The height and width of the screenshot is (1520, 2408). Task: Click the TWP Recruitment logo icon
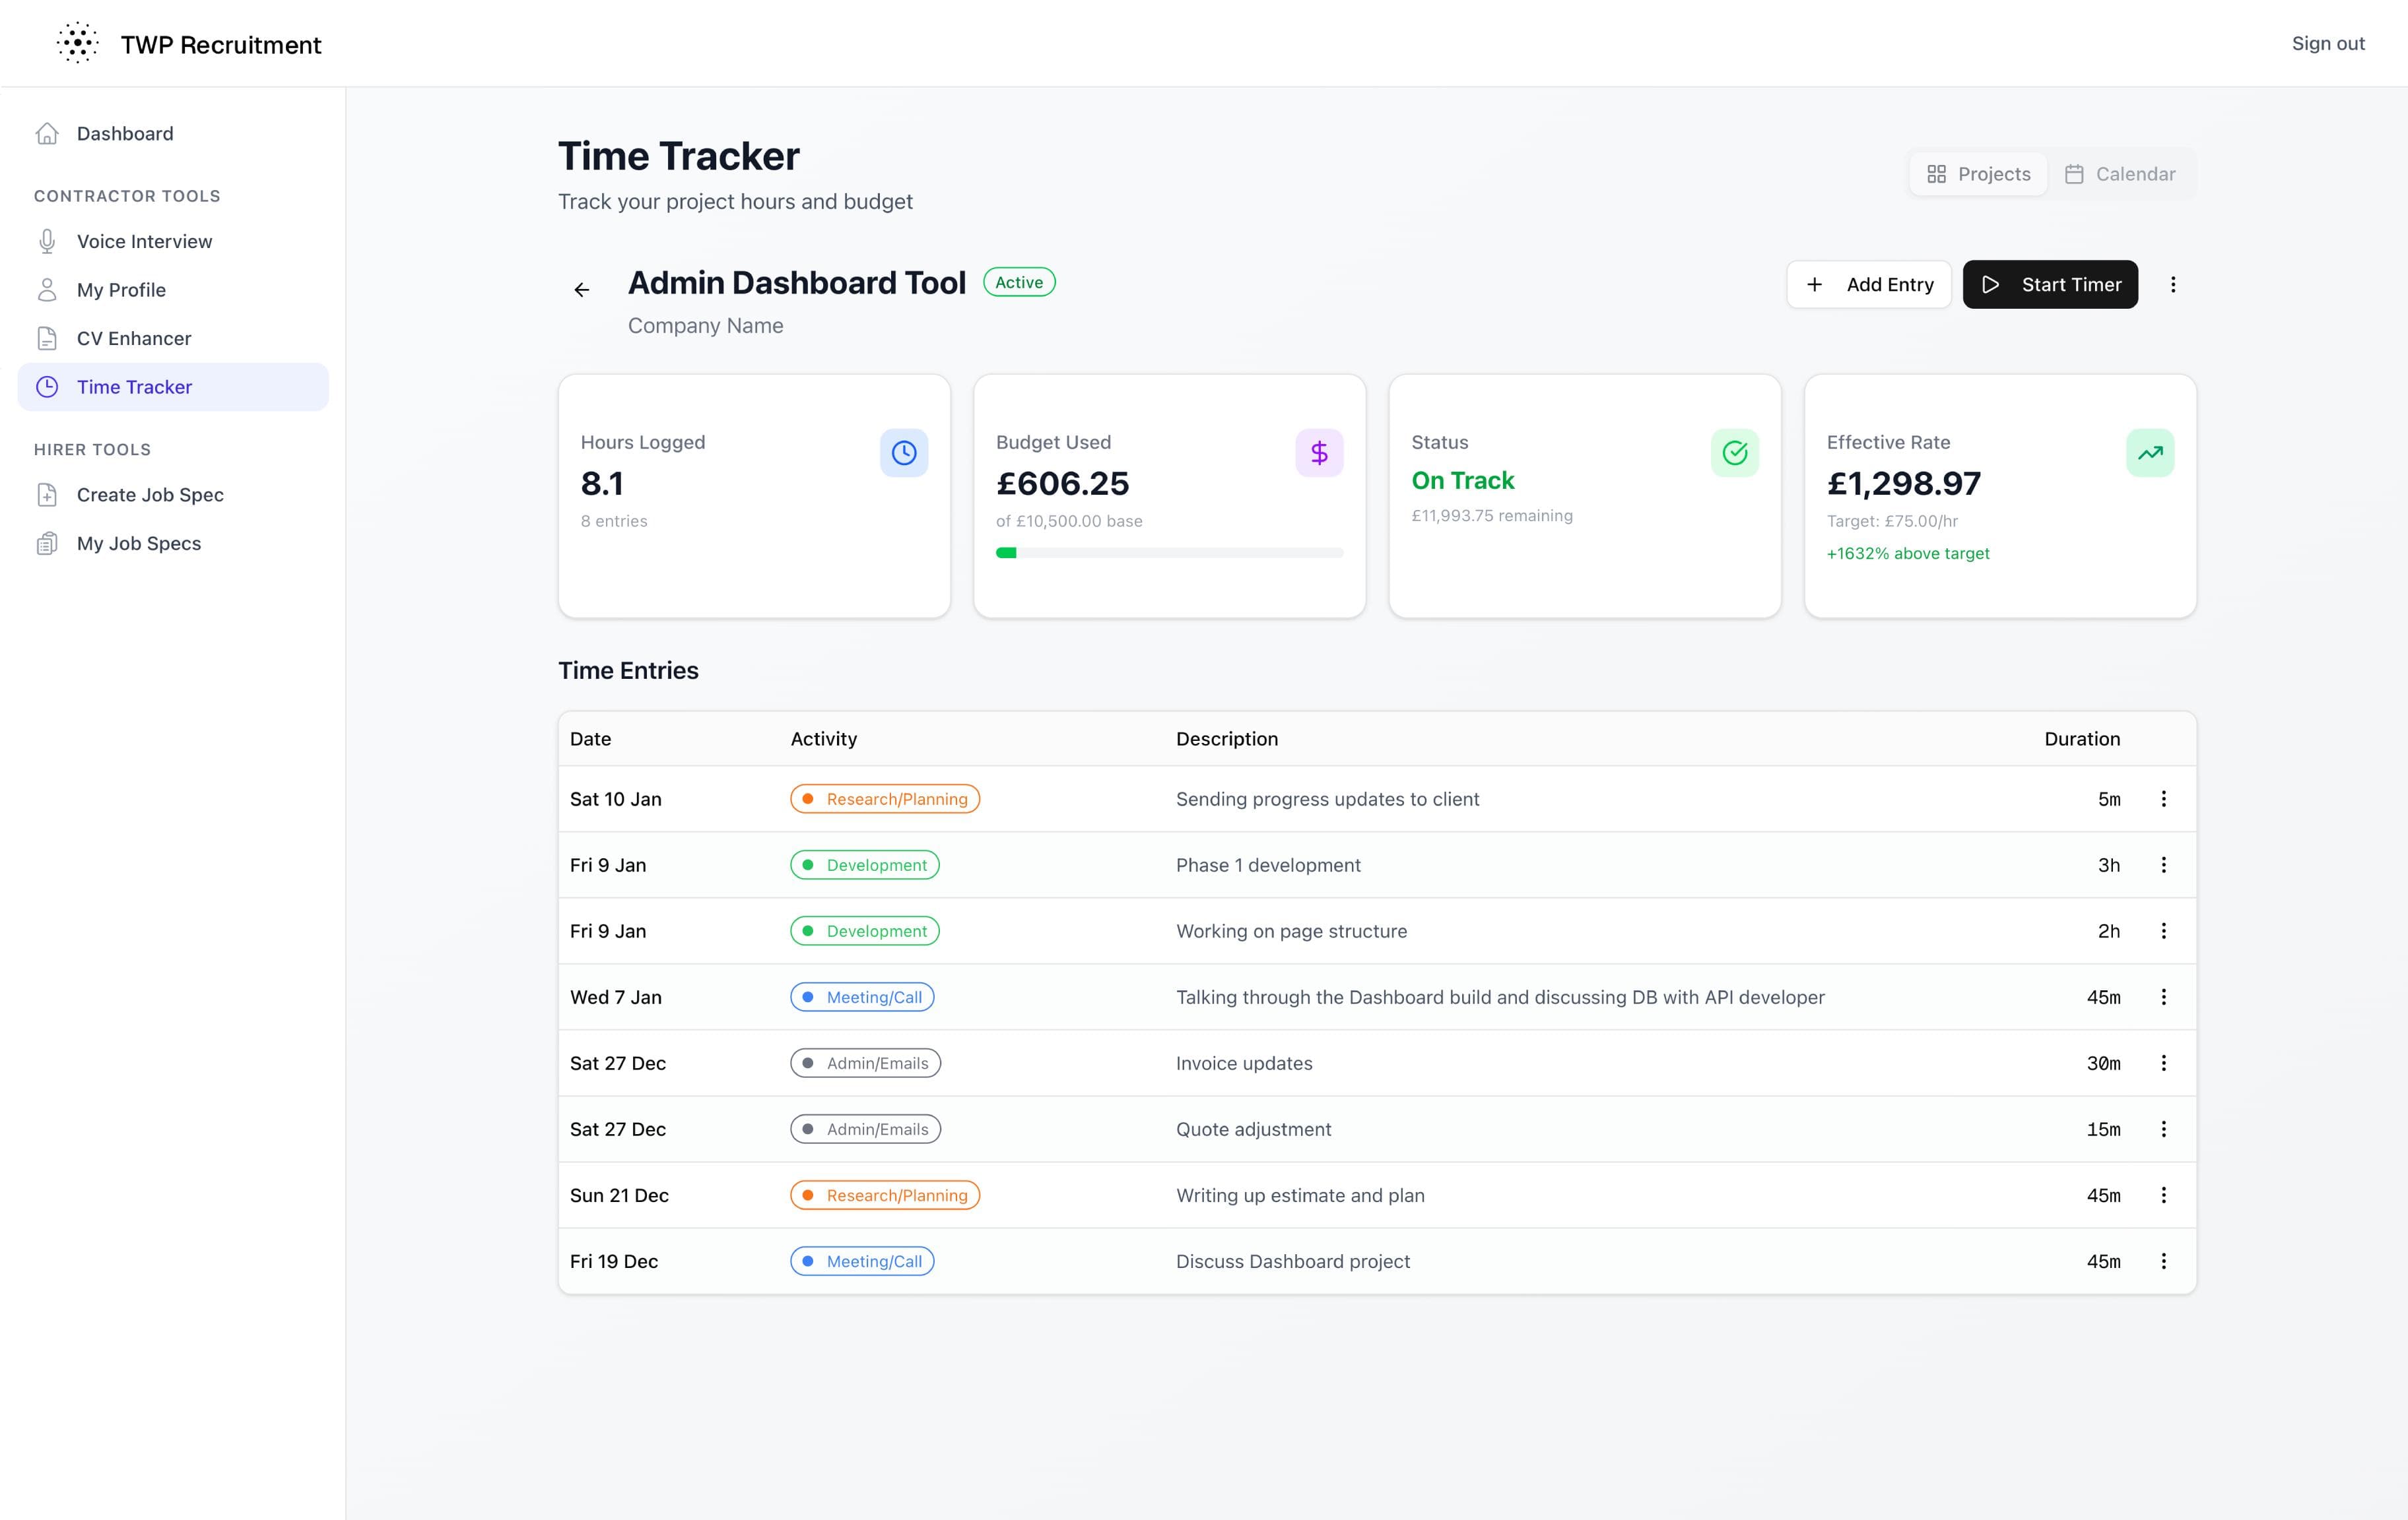pyautogui.click(x=77, y=44)
